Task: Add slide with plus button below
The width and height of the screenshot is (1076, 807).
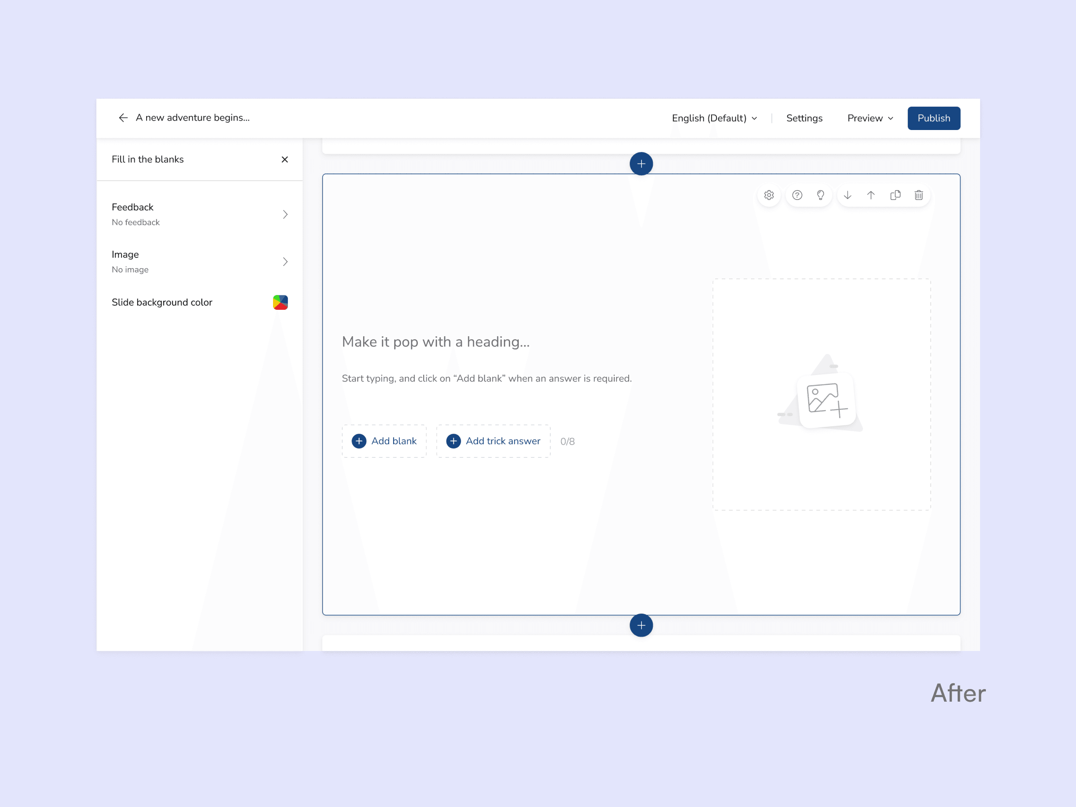Action: tap(641, 625)
